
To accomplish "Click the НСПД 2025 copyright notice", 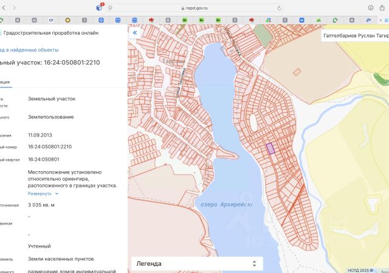I will click(360, 270).
